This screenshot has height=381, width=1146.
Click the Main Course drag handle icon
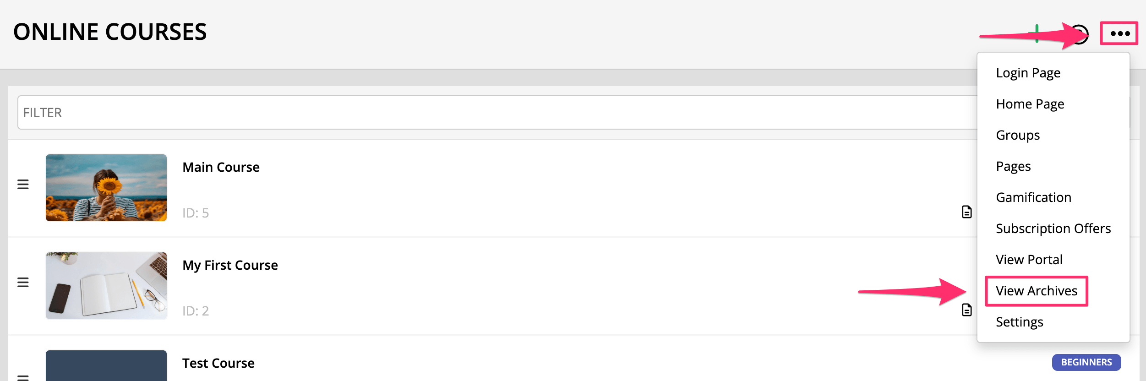coord(23,185)
